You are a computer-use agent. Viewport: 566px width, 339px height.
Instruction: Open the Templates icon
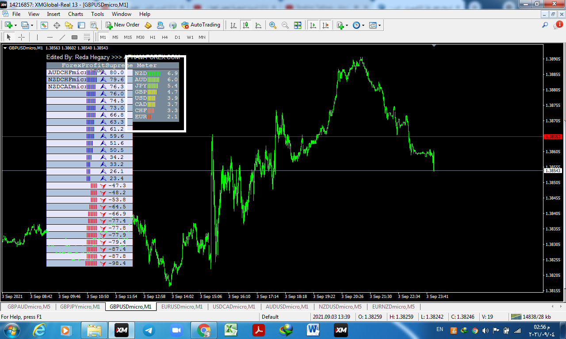tap(373, 25)
